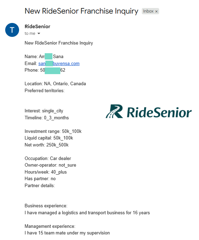Click the blue sender avatar with letter T
Image resolution: width=199 pixels, height=240 pixels.
pyautogui.click(x=12, y=30)
